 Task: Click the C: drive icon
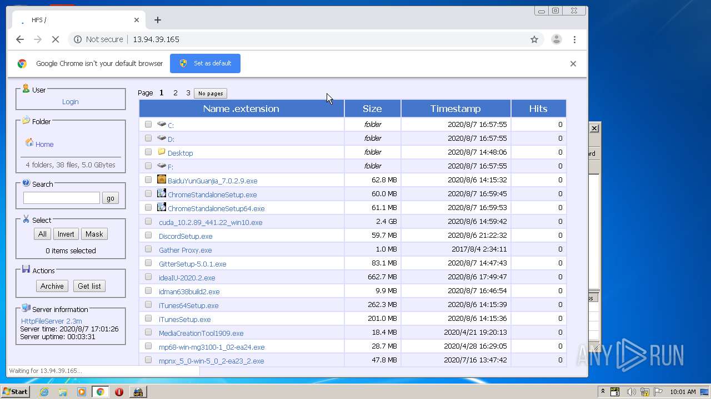click(x=162, y=124)
